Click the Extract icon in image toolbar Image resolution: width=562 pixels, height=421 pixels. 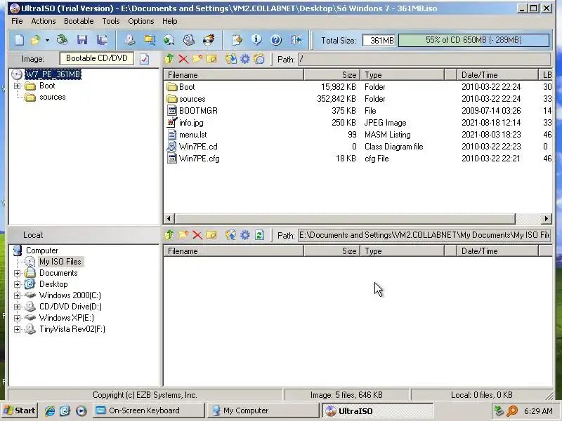click(x=231, y=59)
